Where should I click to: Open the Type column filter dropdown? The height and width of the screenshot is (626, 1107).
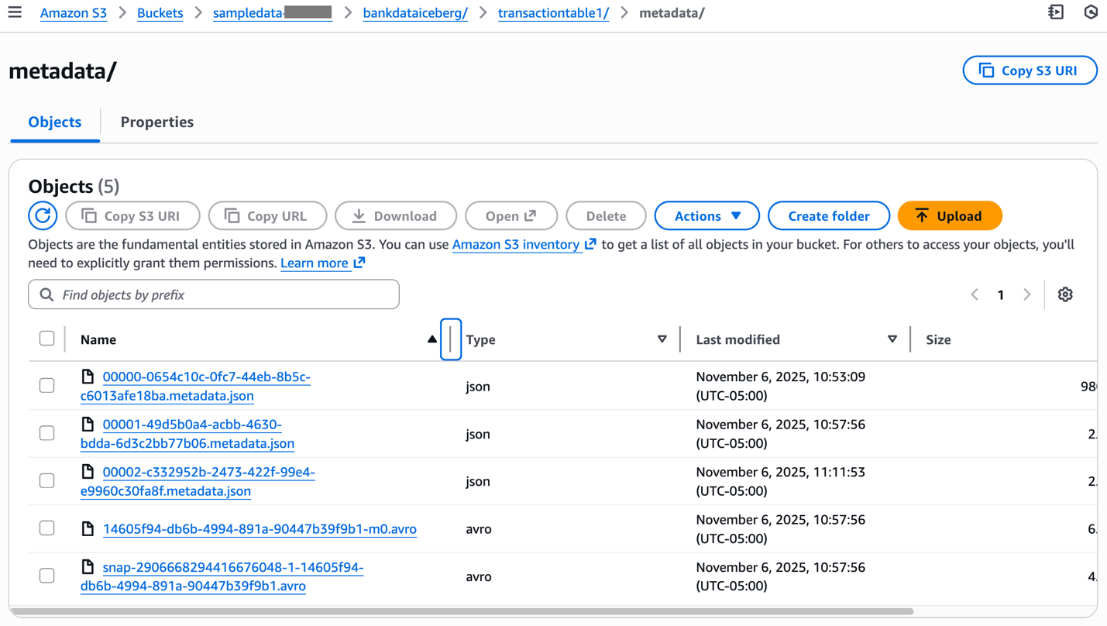[662, 339]
